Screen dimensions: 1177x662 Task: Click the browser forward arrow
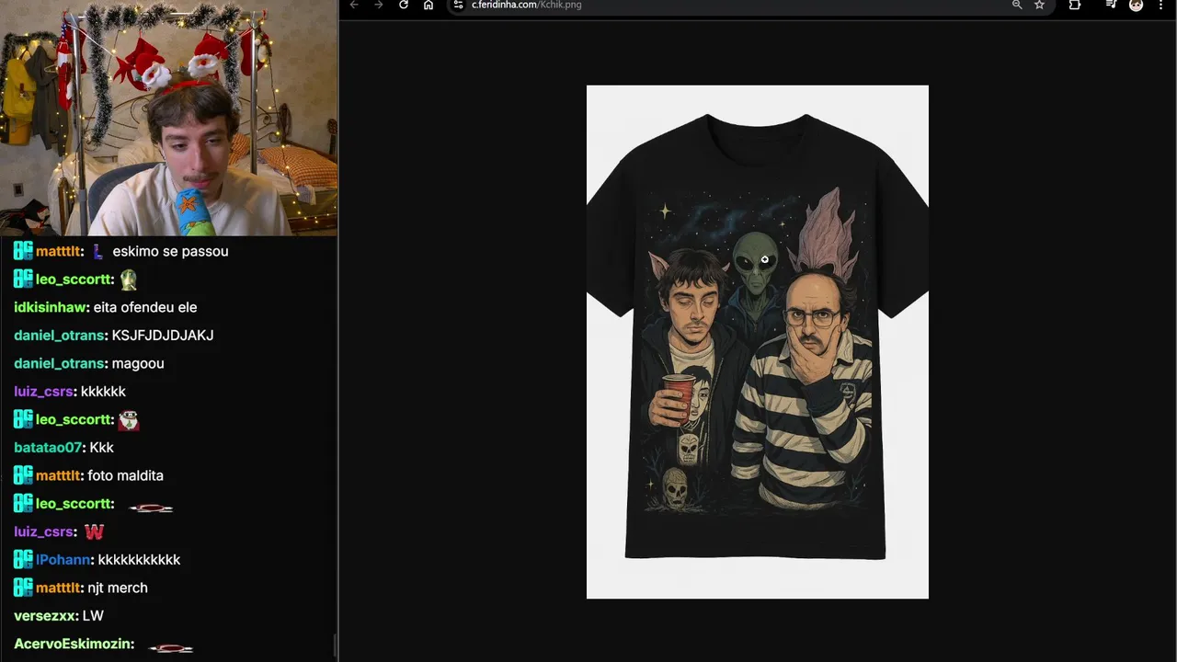pos(379,5)
